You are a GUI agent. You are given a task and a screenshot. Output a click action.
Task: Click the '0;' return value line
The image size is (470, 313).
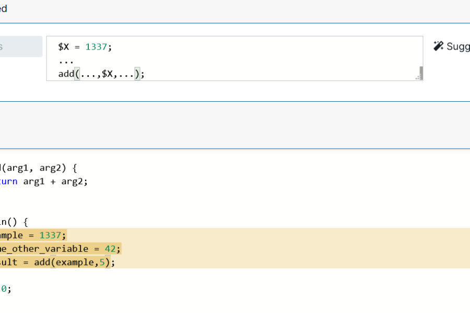click(x=6, y=288)
